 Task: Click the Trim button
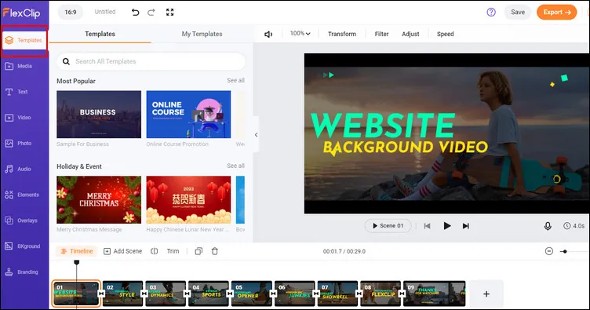(173, 251)
